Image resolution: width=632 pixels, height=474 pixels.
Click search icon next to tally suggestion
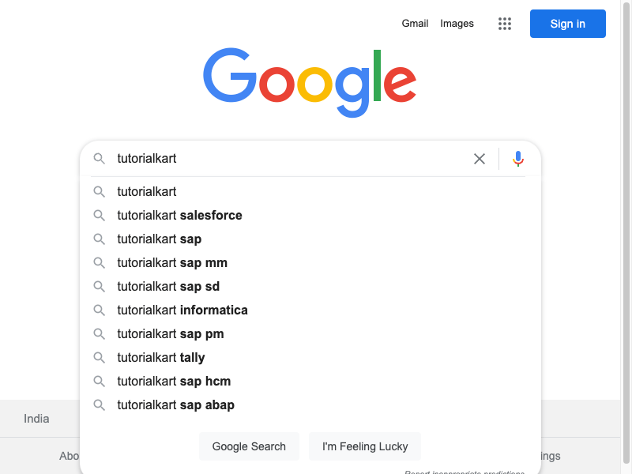100,358
